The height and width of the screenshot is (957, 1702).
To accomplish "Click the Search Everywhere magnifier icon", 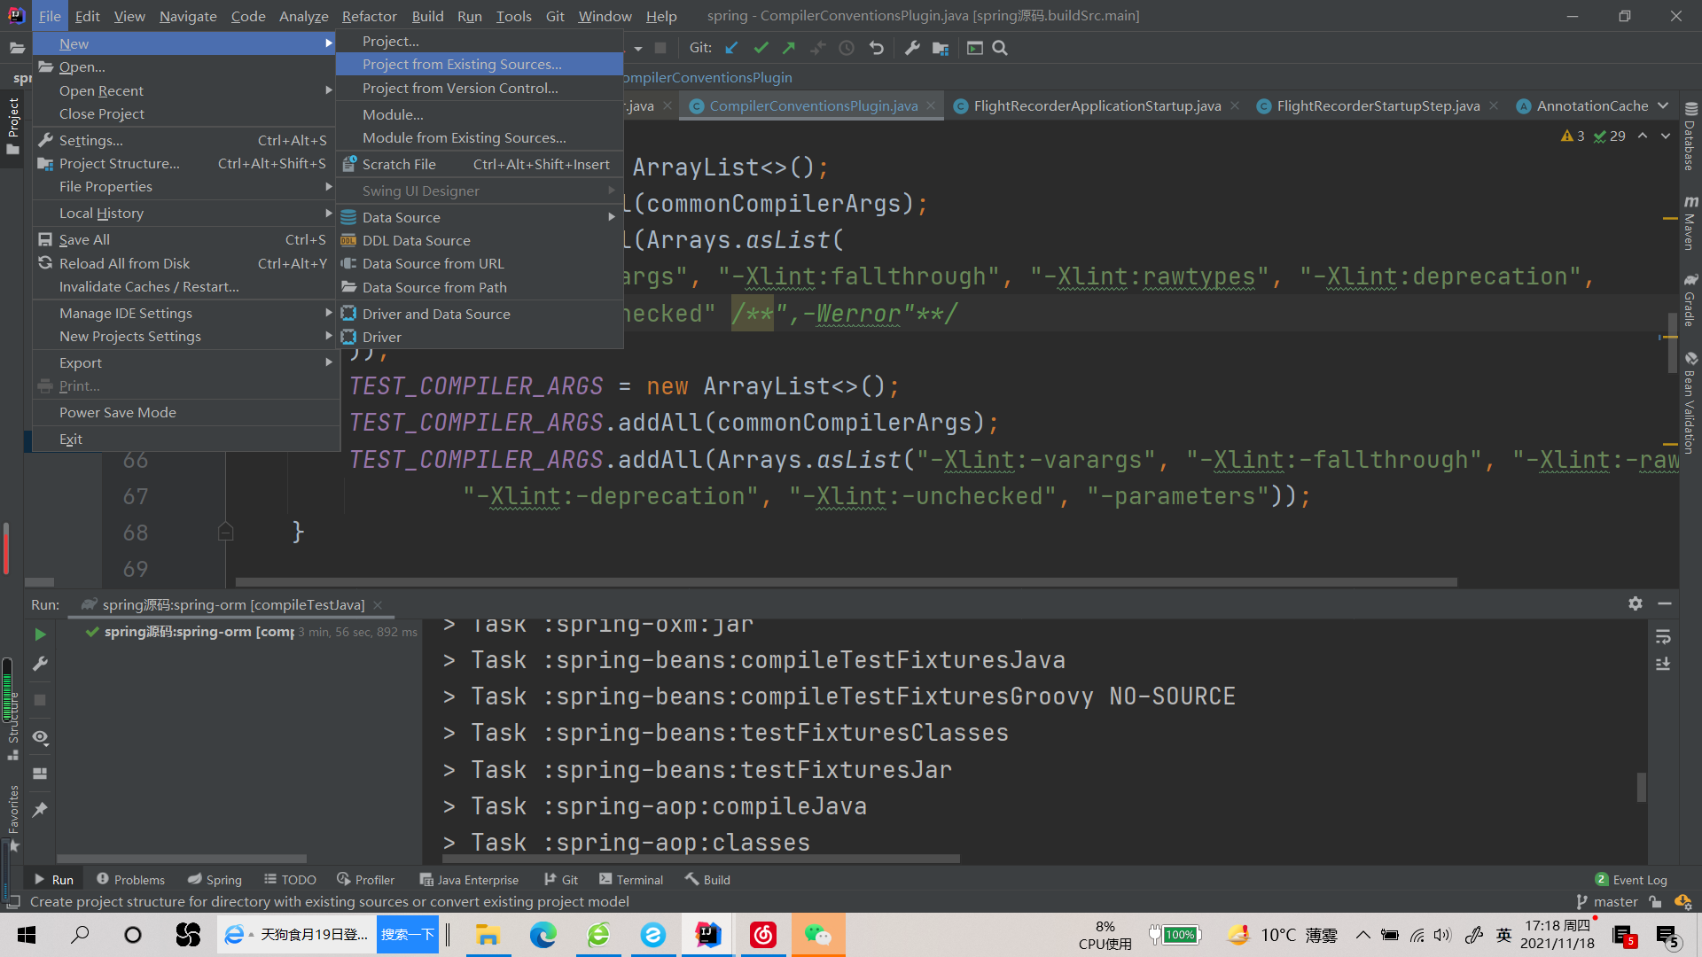I will click(x=1000, y=48).
